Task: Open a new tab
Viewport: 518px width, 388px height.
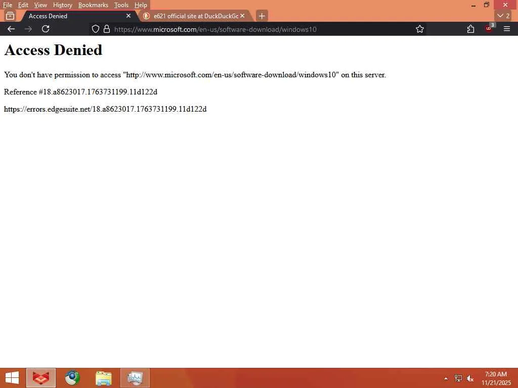Action: click(x=262, y=16)
